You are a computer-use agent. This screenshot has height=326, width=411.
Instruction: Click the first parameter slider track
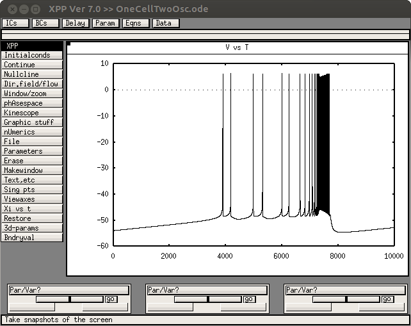(x=70, y=299)
